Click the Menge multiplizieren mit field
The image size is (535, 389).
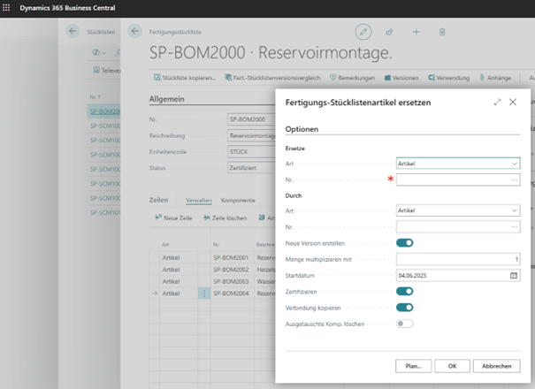458,259
